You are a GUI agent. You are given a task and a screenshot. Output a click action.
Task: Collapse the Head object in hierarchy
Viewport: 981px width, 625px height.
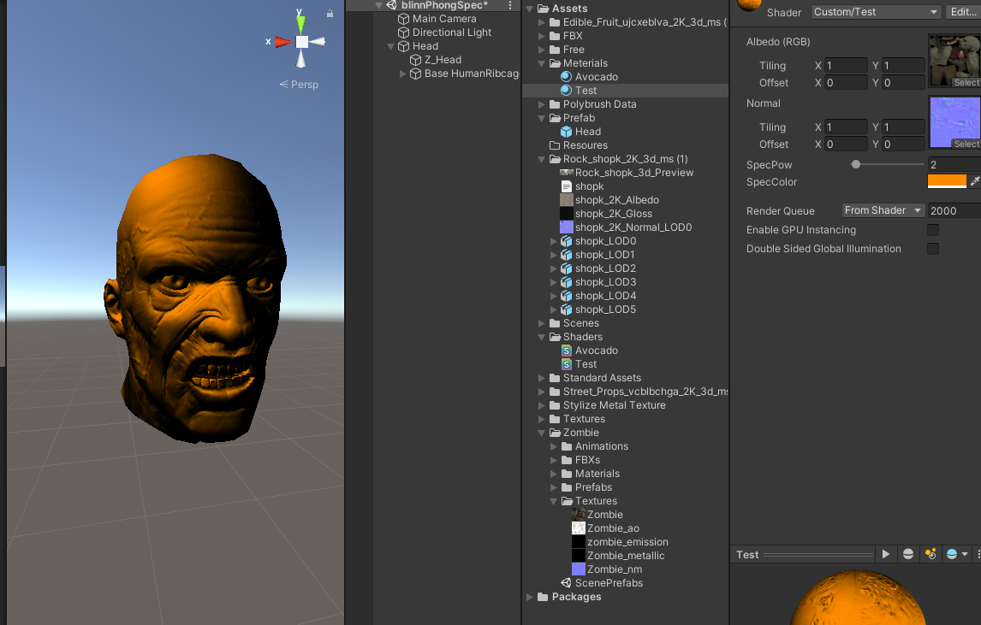pos(391,46)
